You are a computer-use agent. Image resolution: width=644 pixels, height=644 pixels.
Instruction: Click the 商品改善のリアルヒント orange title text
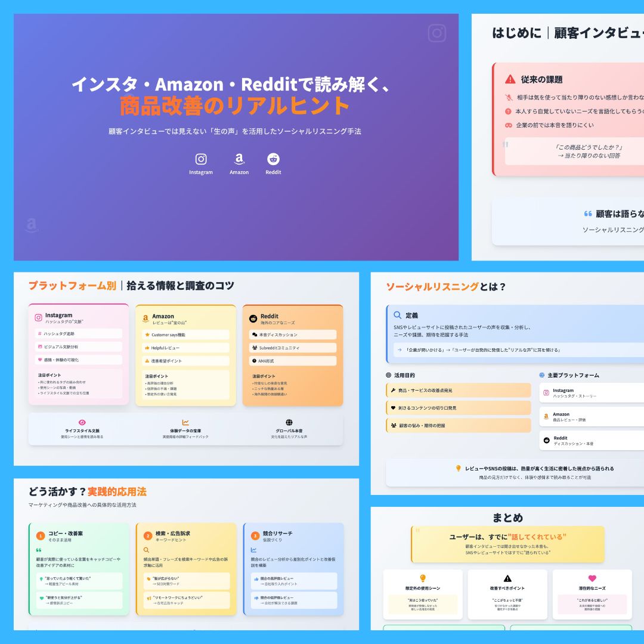tap(234, 106)
